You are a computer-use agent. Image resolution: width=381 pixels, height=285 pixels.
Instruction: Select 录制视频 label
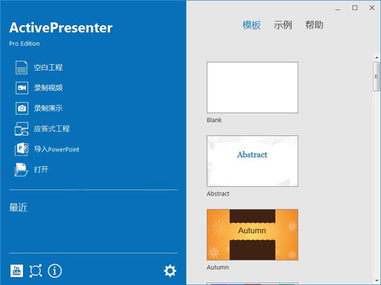coord(48,88)
